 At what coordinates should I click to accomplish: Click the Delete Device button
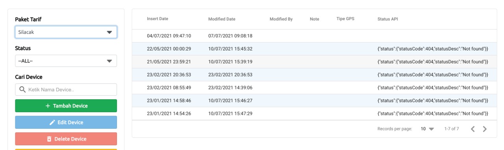tap(66, 139)
